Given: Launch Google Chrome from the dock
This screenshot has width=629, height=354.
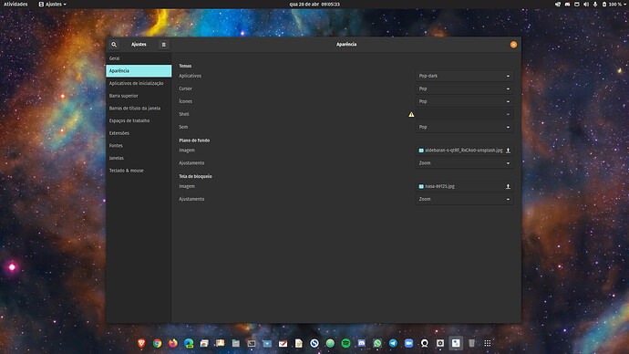Looking at the screenshot, I should coord(157,343).
